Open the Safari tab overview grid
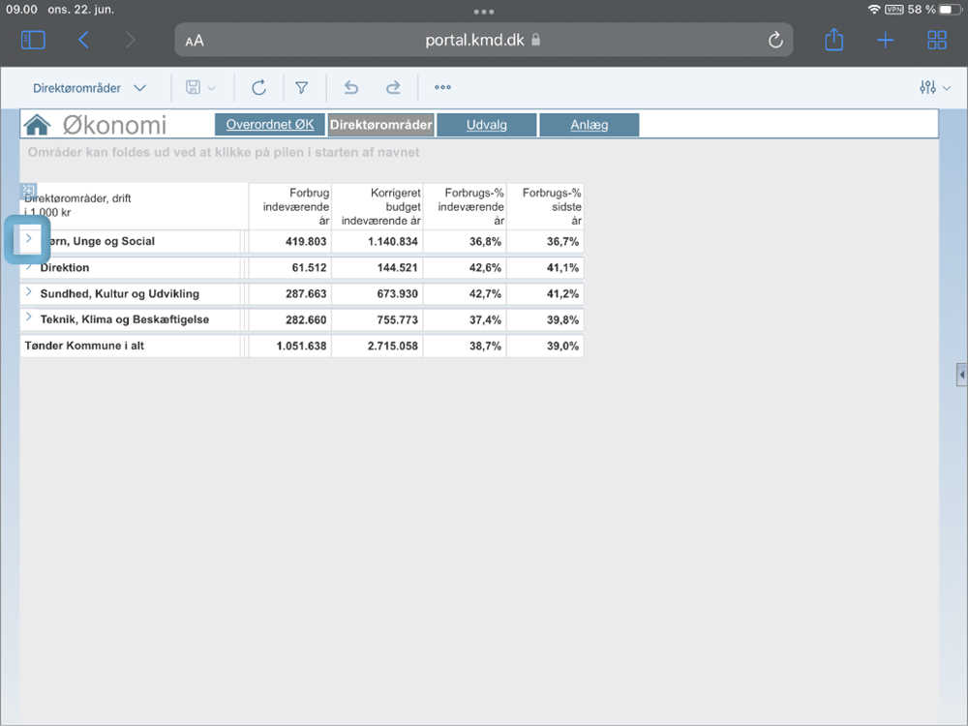Image resolution: width=968 pixels, height=726 pixels. pos(937,40)
